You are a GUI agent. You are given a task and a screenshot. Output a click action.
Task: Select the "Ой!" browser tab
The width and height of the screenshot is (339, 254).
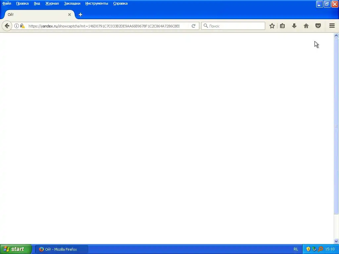click(39, 15)
